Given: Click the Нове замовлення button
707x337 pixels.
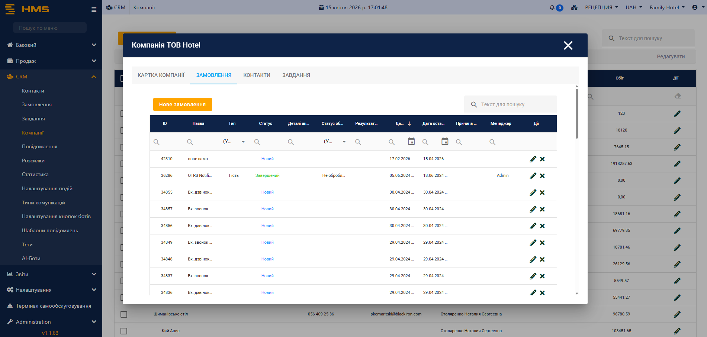Looking at the screenshot, I should 182,104.
